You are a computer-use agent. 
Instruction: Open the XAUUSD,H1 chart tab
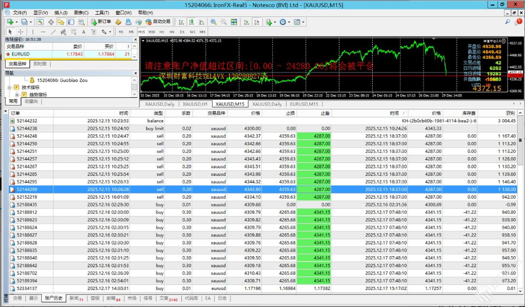point(195,104)
